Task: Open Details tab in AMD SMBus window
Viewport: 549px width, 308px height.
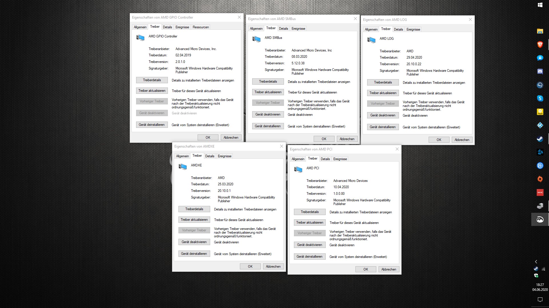Action: click(283, 29)
